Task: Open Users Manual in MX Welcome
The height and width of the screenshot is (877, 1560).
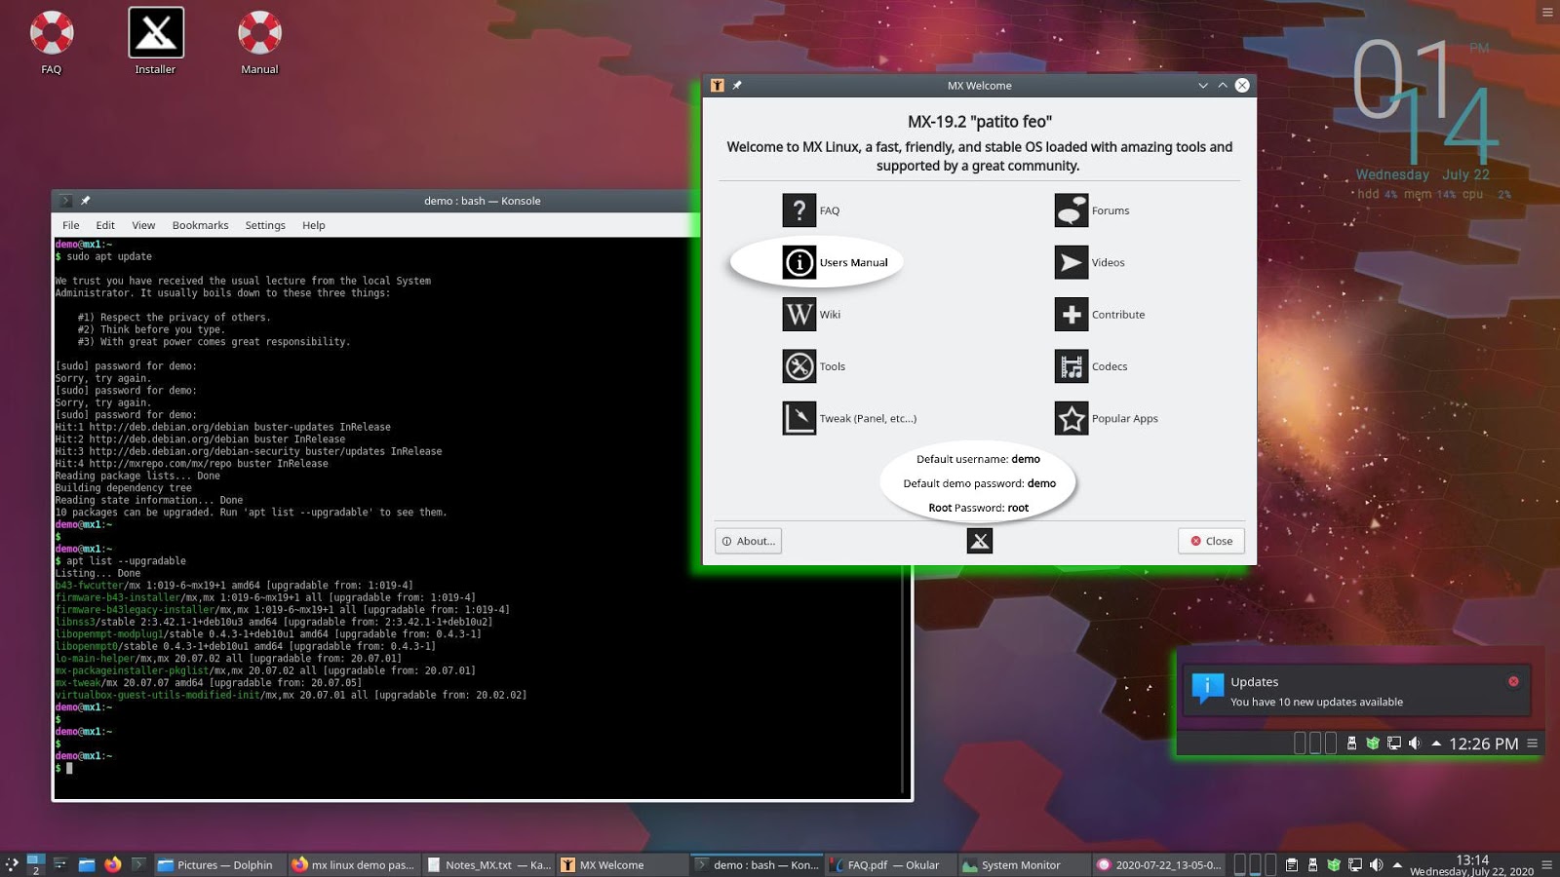Action: [836, 262]
